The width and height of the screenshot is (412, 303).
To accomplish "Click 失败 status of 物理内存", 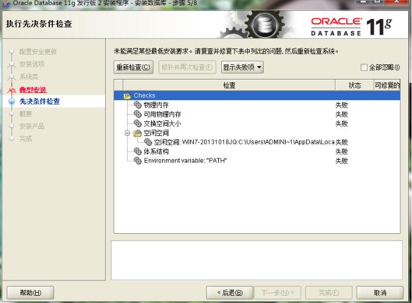I will [342, 105].
